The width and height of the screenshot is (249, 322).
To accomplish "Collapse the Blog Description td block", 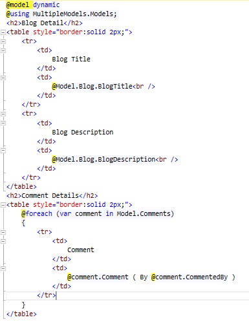I will click(3, 123).
